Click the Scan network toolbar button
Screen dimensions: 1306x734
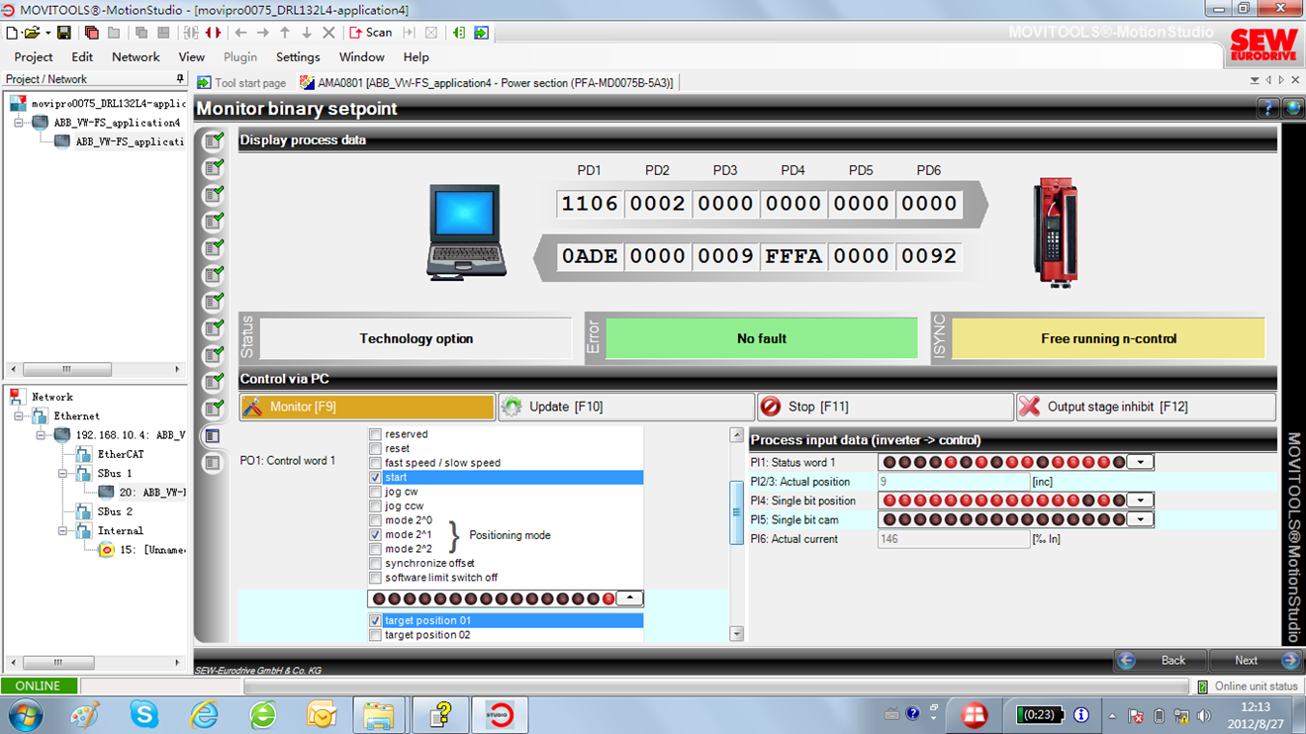coord(371,33)
